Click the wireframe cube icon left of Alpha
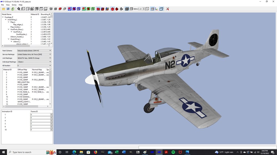Viewport: 277px width, 155px height. pyautogui.click(x=131, y=9)
